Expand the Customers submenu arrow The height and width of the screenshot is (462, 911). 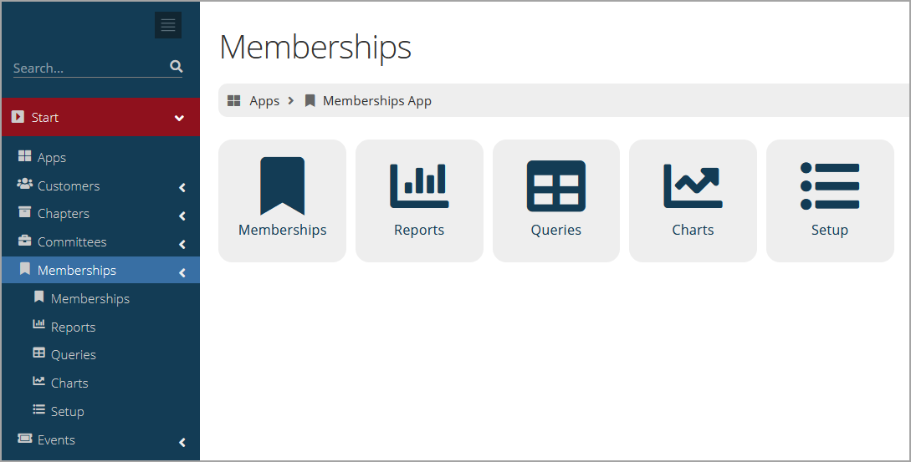pyautogui.click(x=182, y=187)
